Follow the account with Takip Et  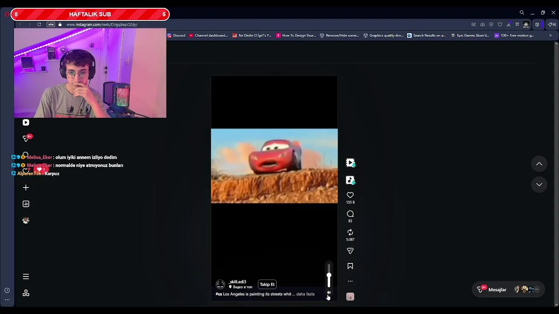pos(267,284)
